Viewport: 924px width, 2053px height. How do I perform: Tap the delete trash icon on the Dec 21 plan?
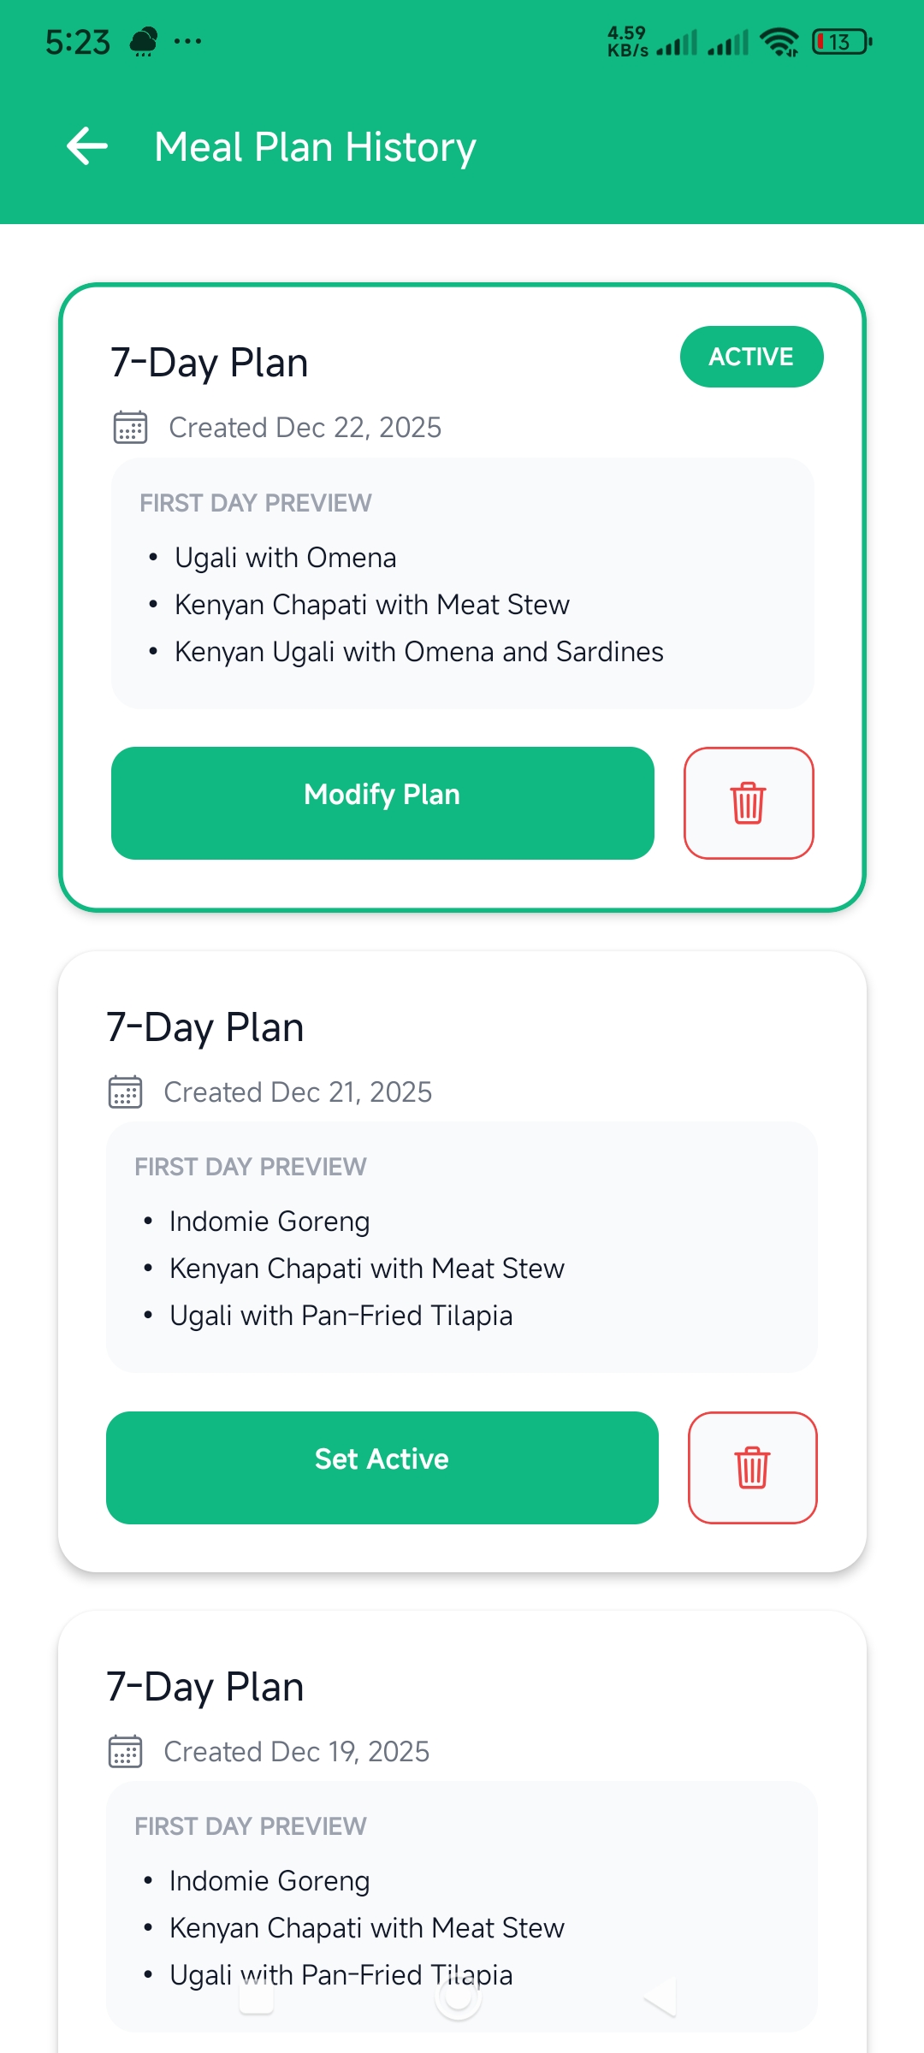[752, 1467]
